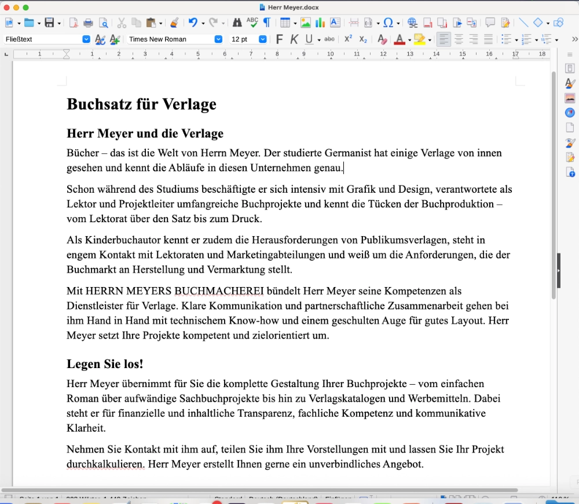Insert a table

(x=285, y=23)
